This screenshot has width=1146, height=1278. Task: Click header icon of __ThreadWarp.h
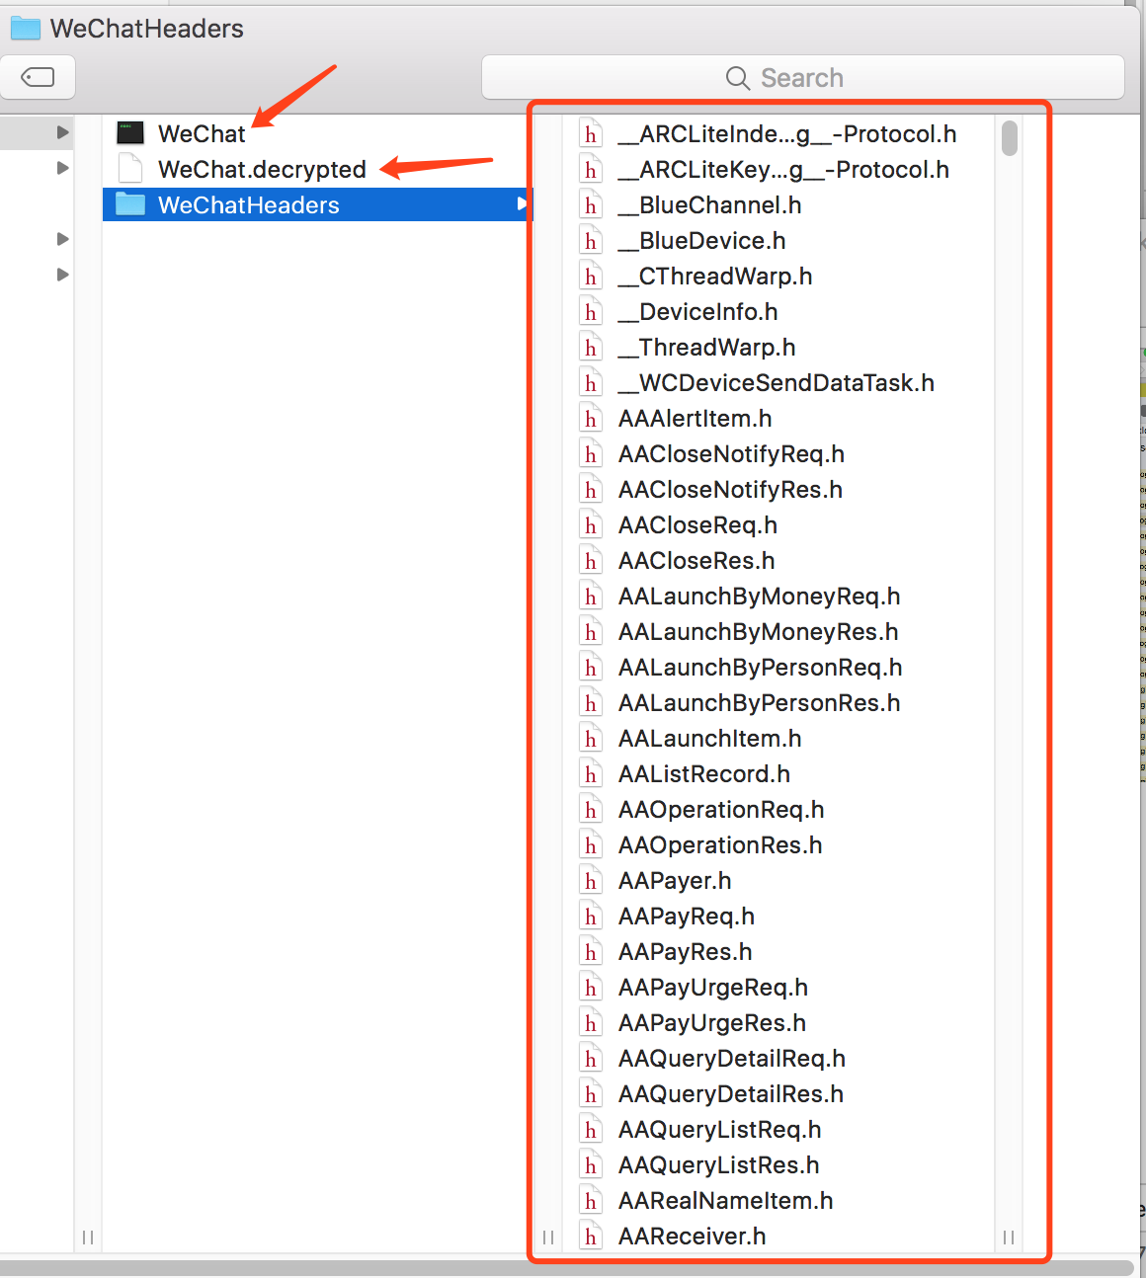(x=591, y=347)
